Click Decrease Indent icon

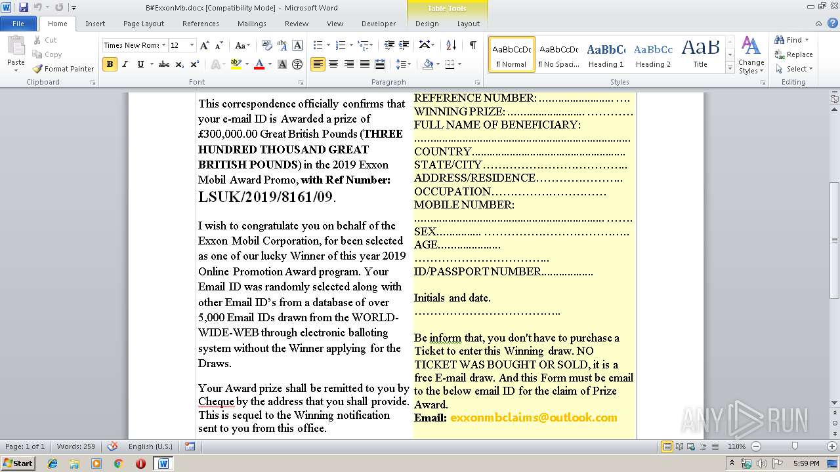pyautogui.click(x=389, y=45)
